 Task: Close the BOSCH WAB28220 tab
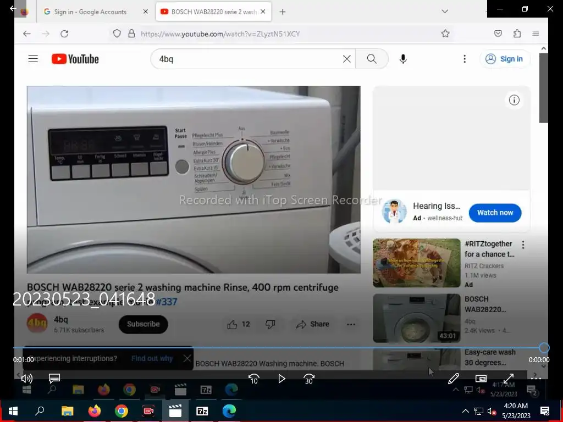(263, 12)
